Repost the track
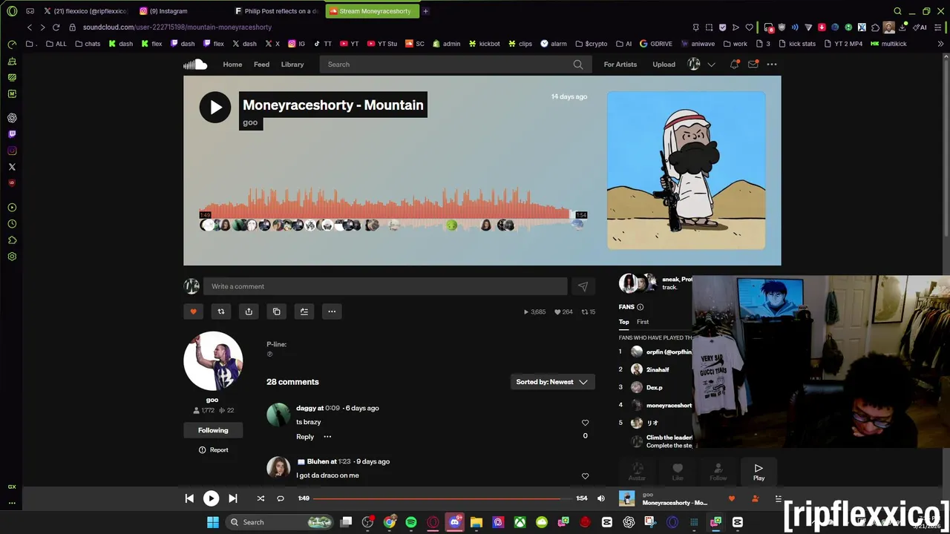The height and width of the screenshot is (534, 950). 220,311
